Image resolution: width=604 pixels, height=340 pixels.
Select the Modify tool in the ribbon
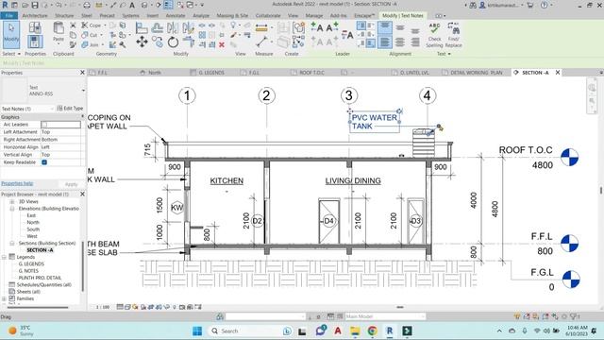(x=11, y=34)
